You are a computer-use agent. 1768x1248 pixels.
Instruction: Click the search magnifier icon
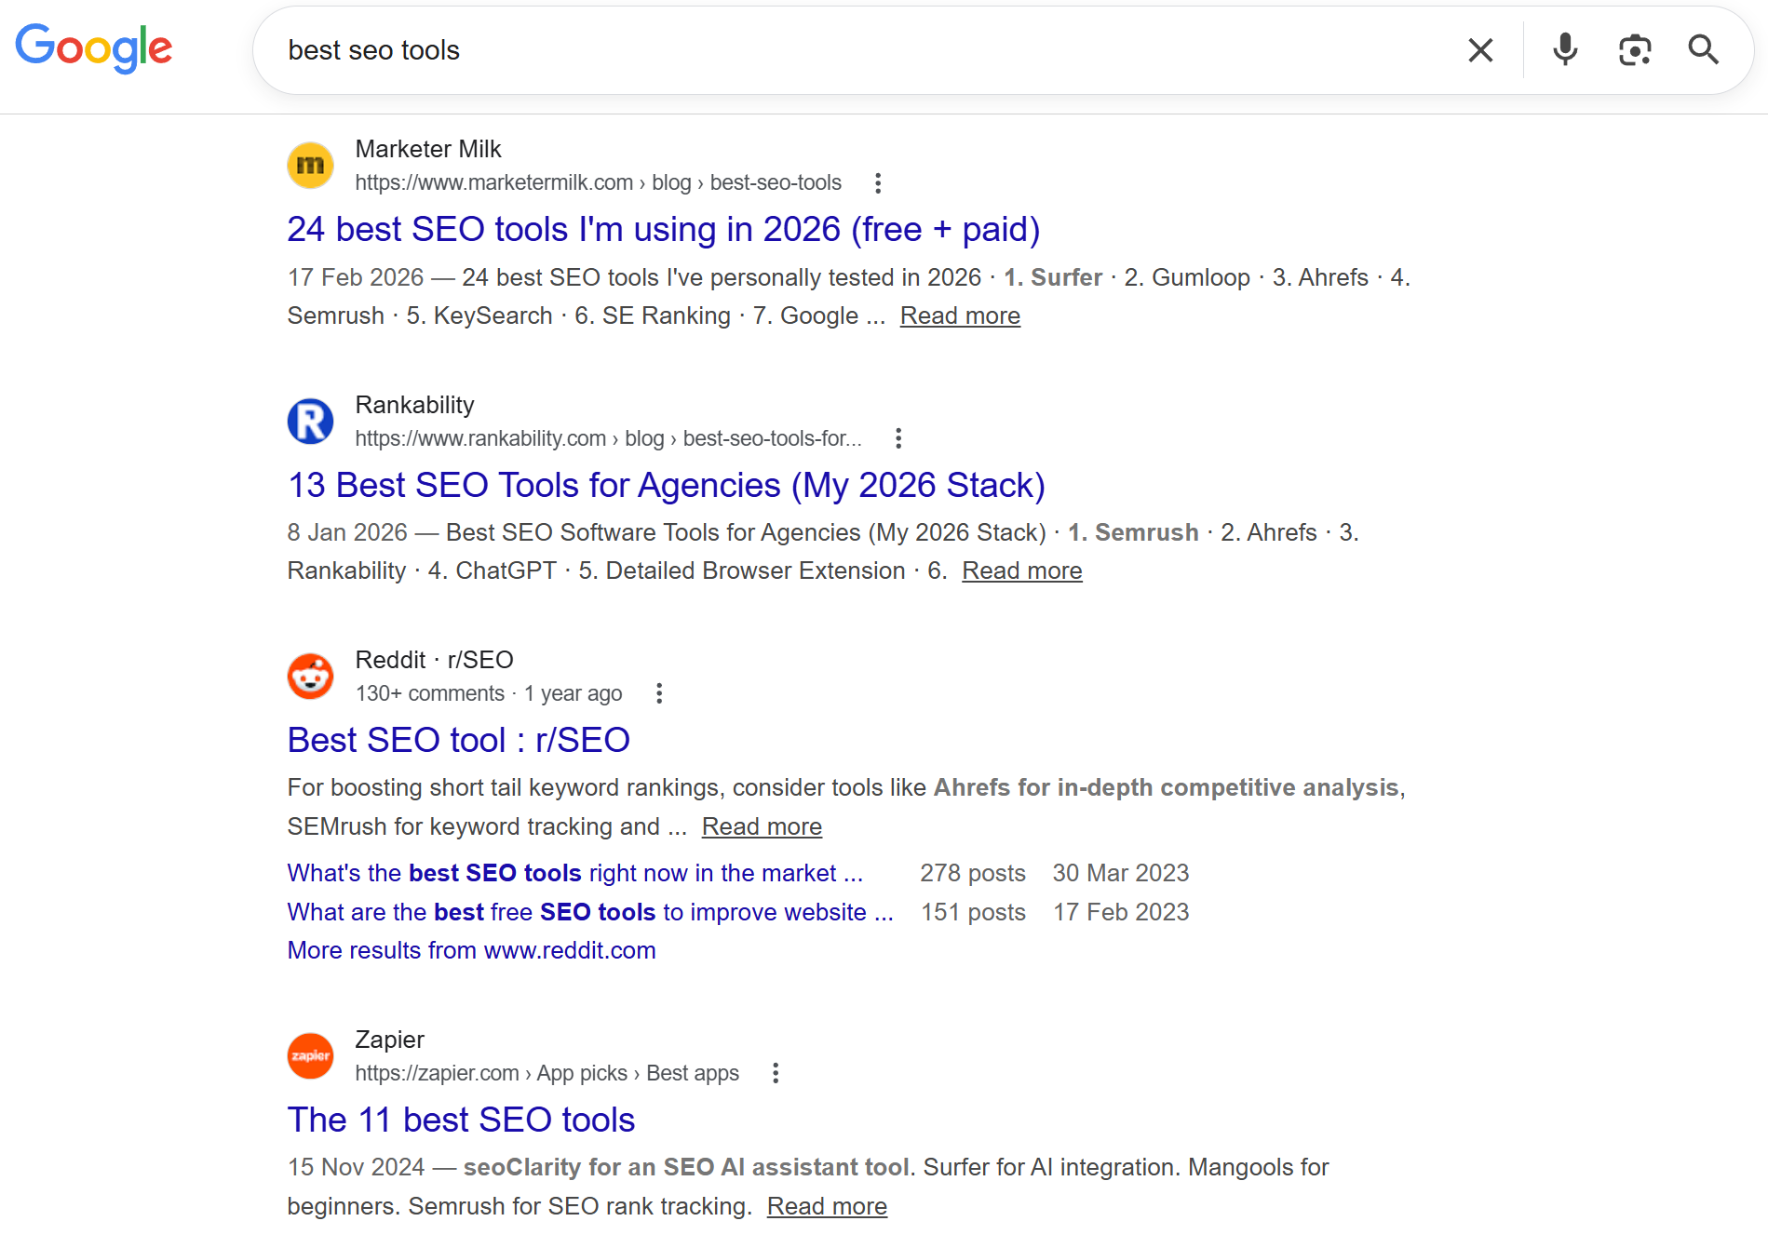click(1704, 50)
